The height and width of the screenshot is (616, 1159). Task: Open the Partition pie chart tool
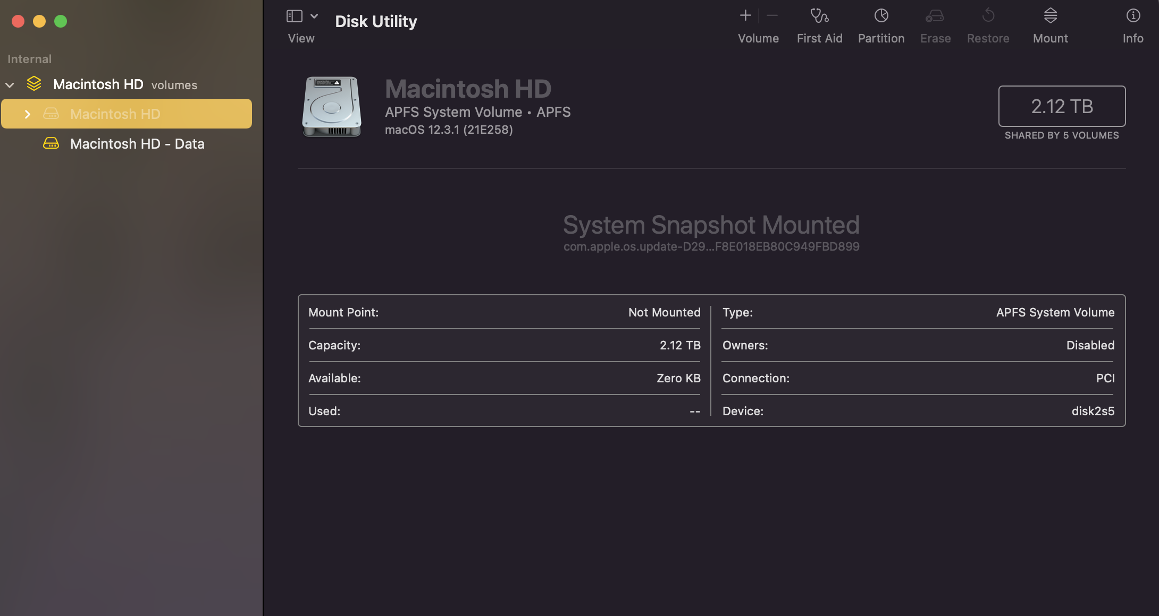[x=881, y=16]
